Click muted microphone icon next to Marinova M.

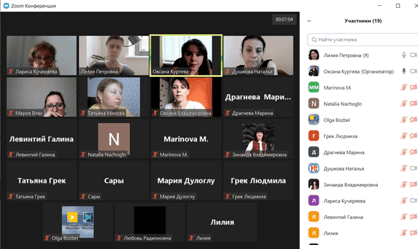point(404,87)
